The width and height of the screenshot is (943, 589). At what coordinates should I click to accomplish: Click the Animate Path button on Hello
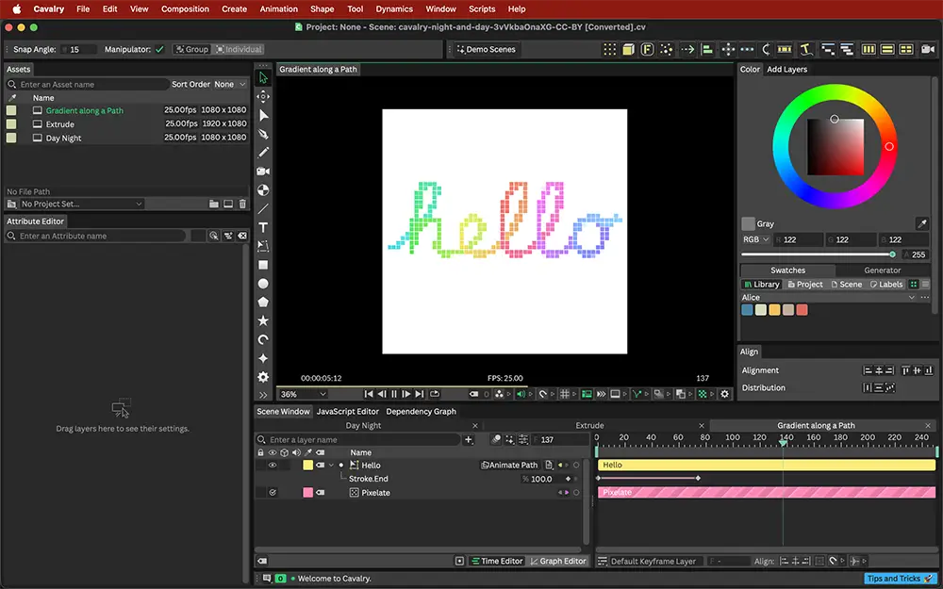[x=509, y=466]
